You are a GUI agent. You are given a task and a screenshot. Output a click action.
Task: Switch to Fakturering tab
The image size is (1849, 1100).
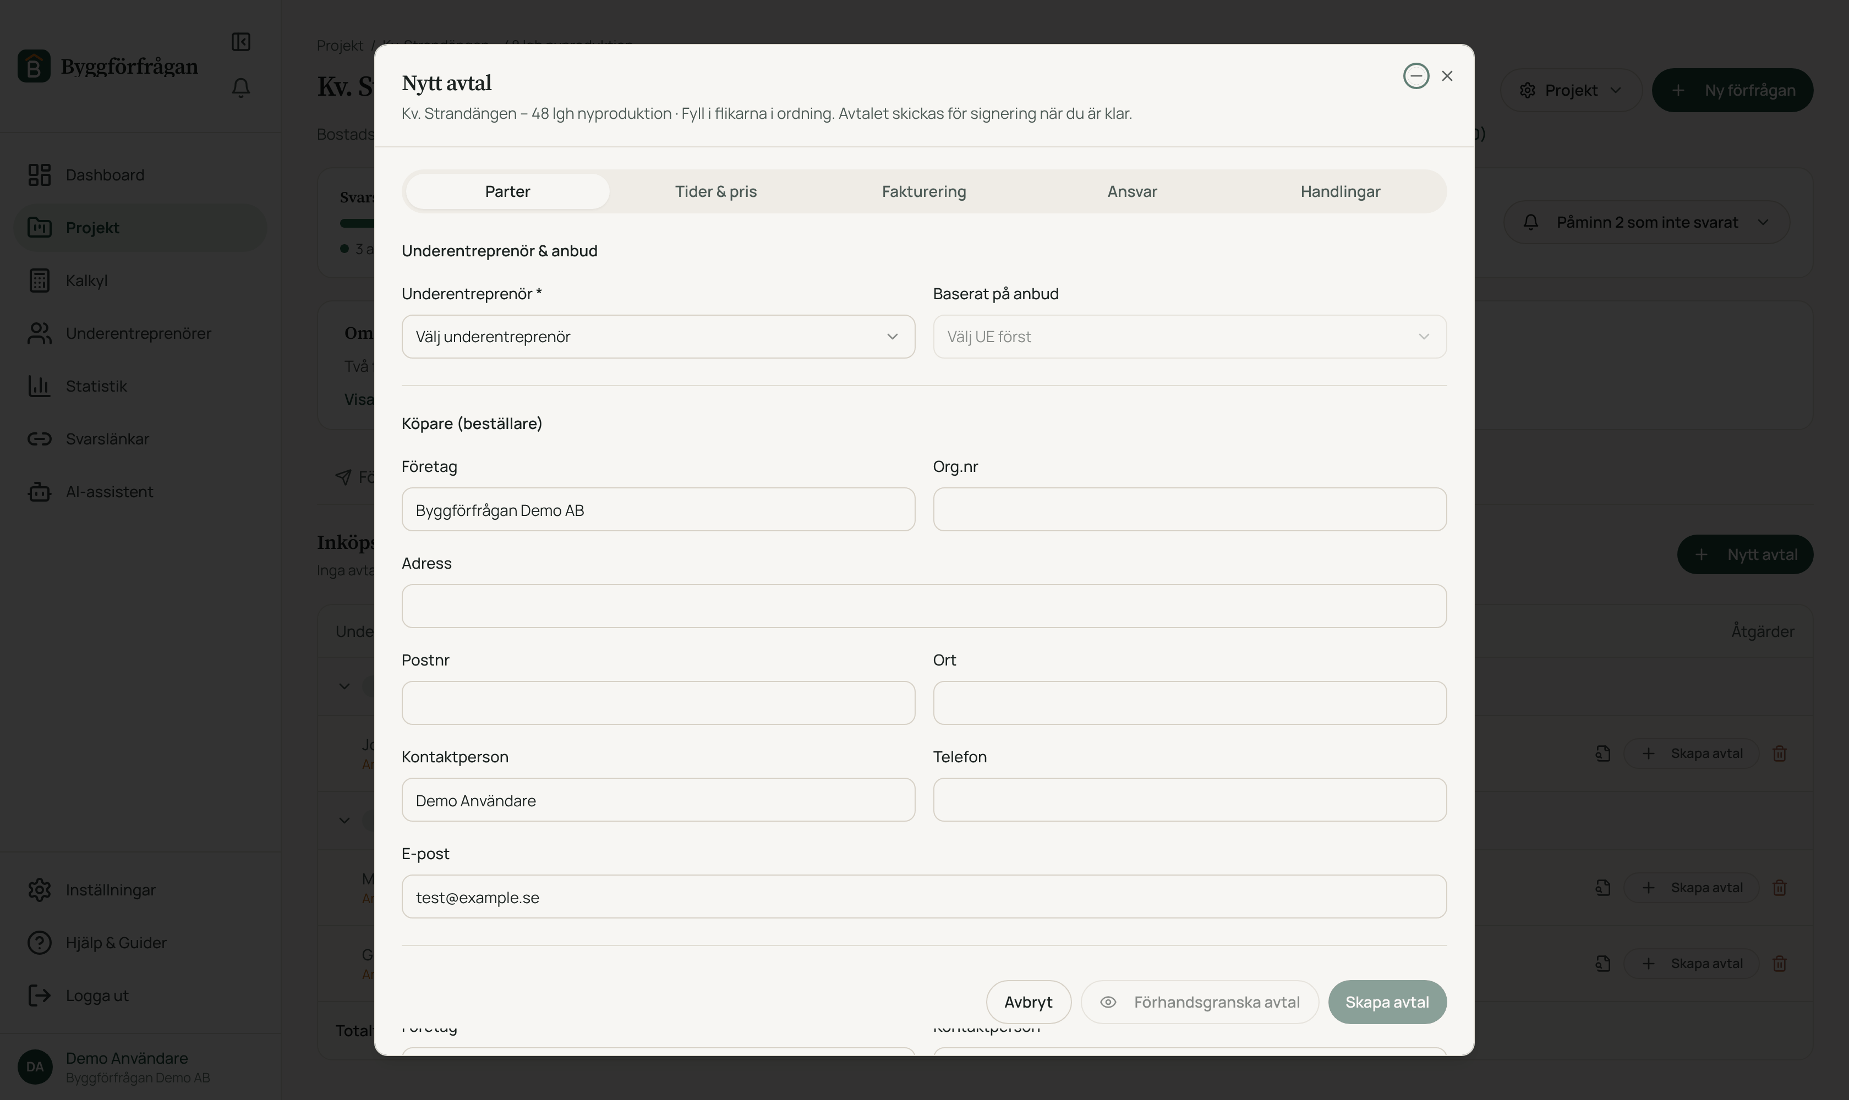(x=924, y=191)
